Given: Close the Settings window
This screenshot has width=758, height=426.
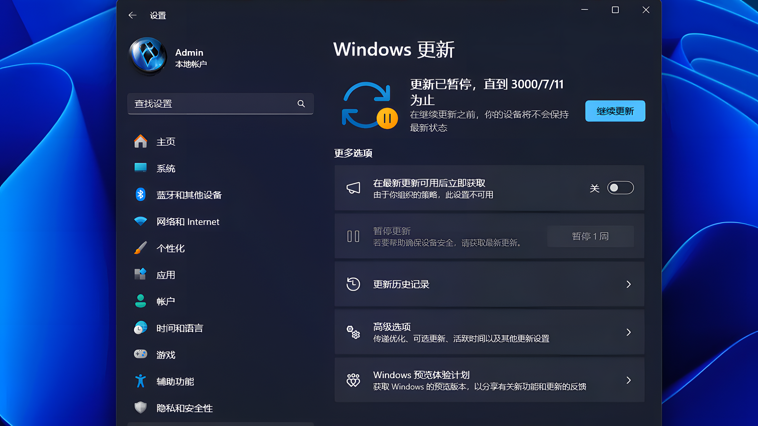Looking at the screenshot, I should coord(646,10).
